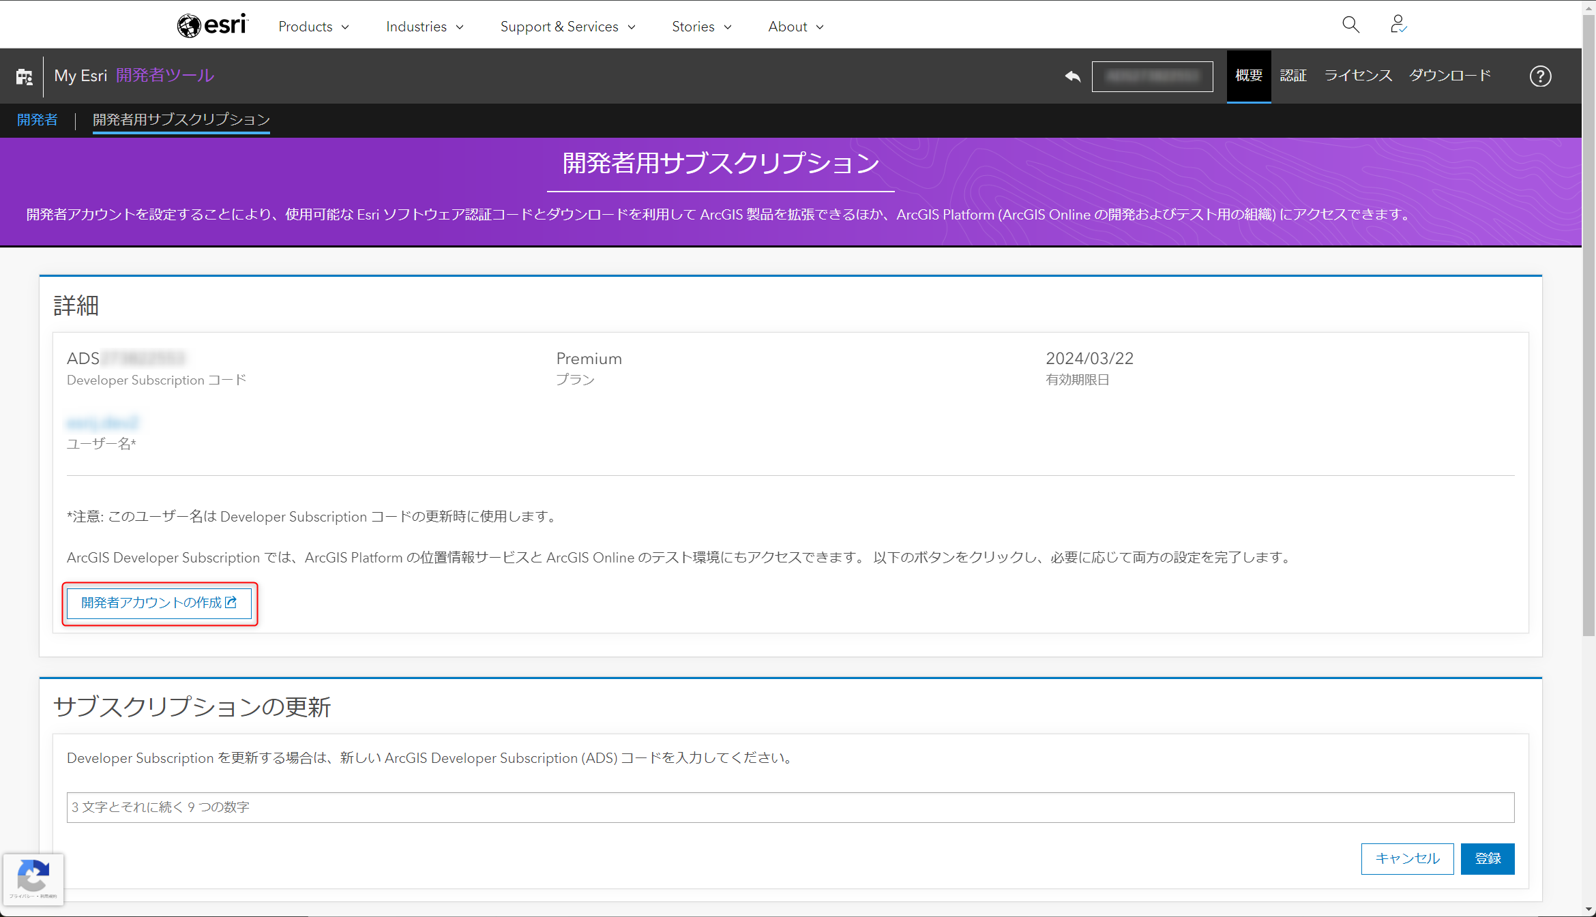Click 開発者アカウントの作成 button

coord(159,603)
